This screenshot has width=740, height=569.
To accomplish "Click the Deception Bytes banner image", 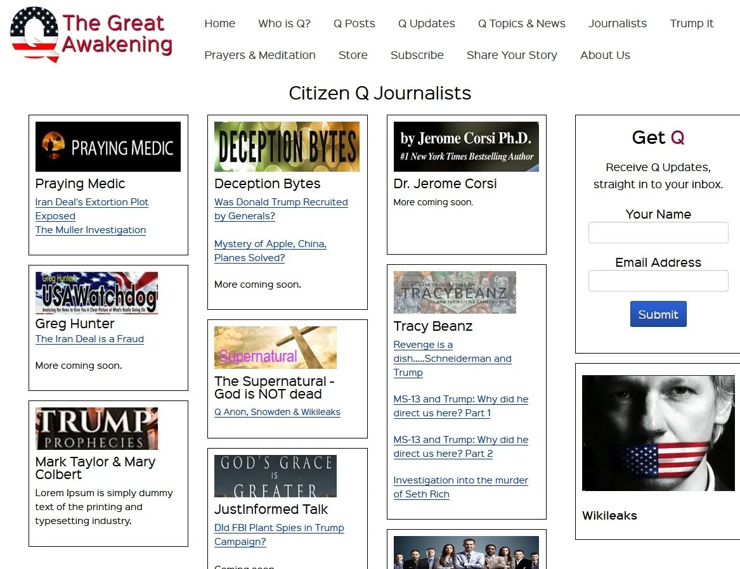I will pos(287,146).
